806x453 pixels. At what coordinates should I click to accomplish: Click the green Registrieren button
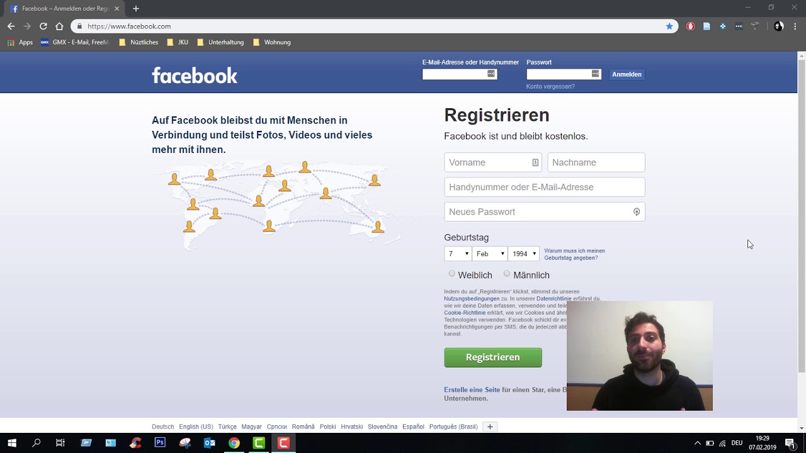pyautogui.click(x=492, y=357)
